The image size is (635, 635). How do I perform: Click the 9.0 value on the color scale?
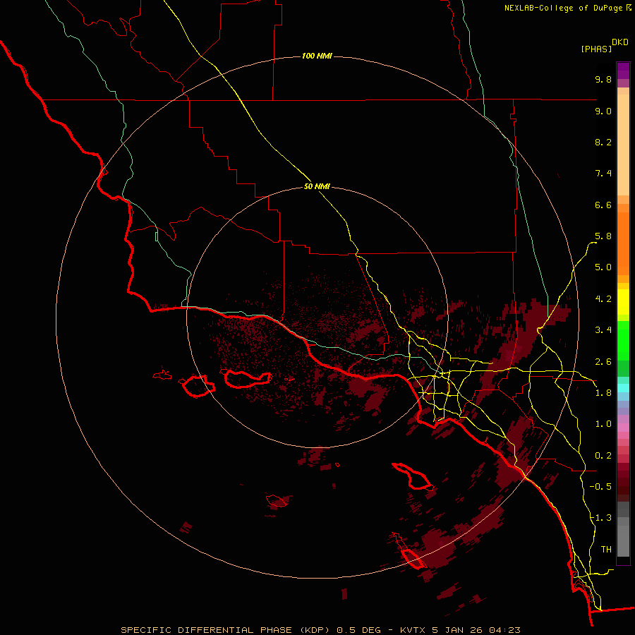[603, 111]
